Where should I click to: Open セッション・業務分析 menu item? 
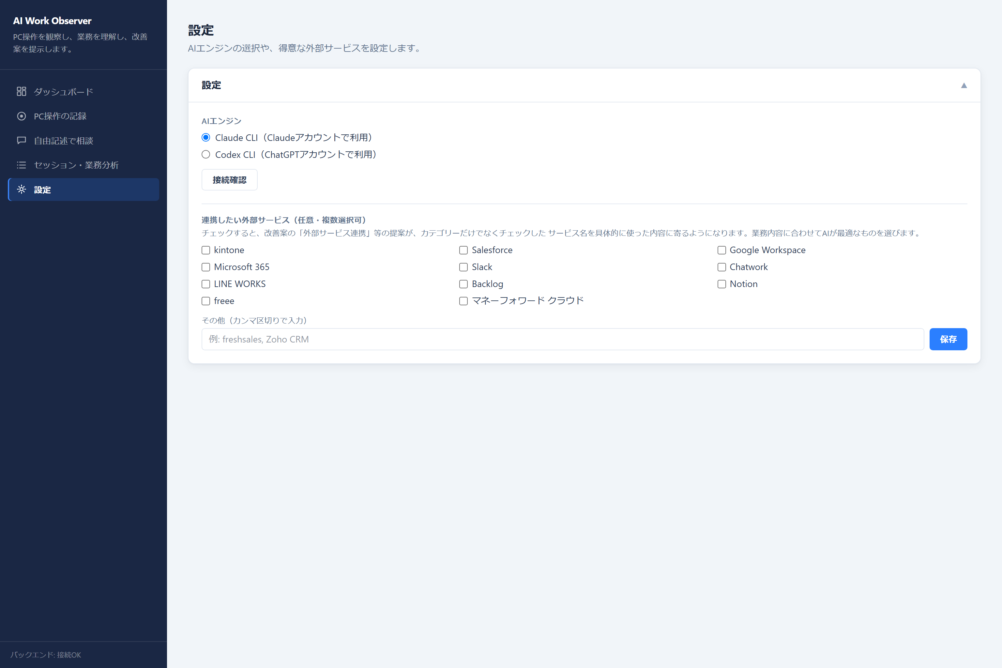tap(83, 165)
